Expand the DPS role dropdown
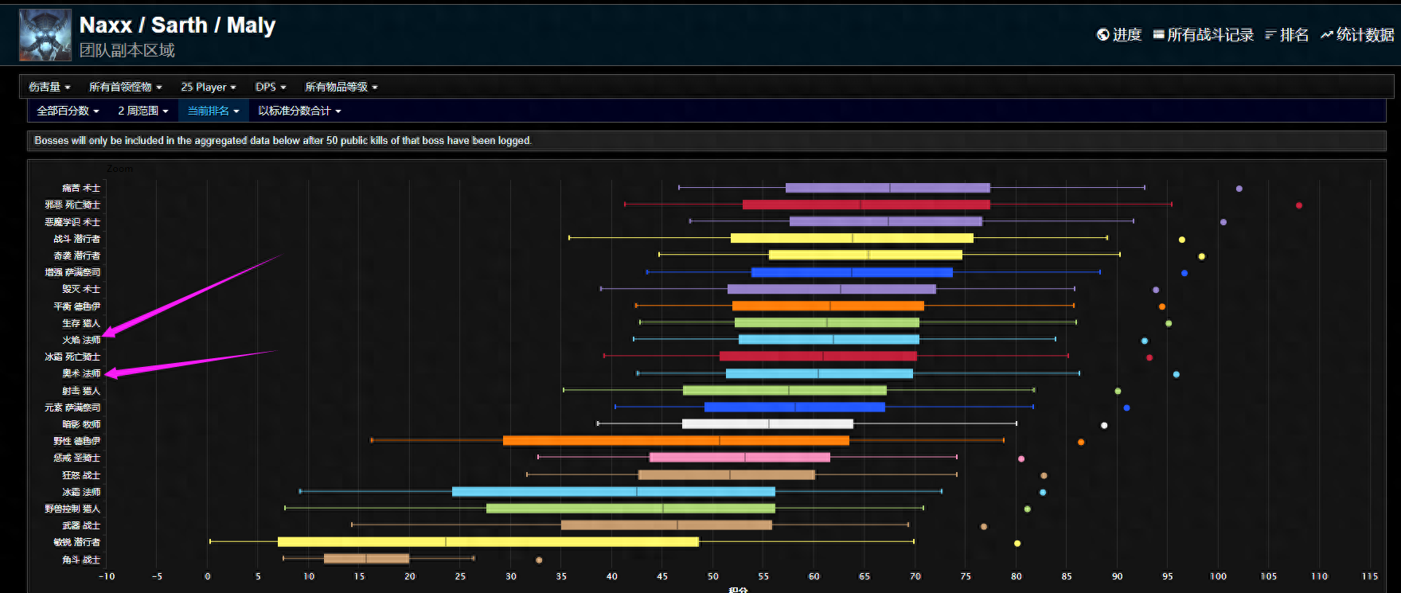1401x593 pixels. pos(270,87)
